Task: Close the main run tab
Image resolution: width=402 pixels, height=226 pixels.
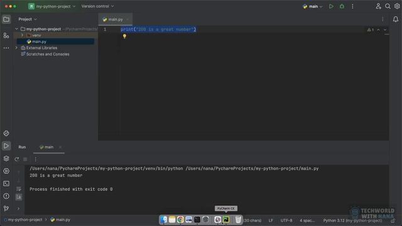Action: pyautogui.click(x=60, y=147)
